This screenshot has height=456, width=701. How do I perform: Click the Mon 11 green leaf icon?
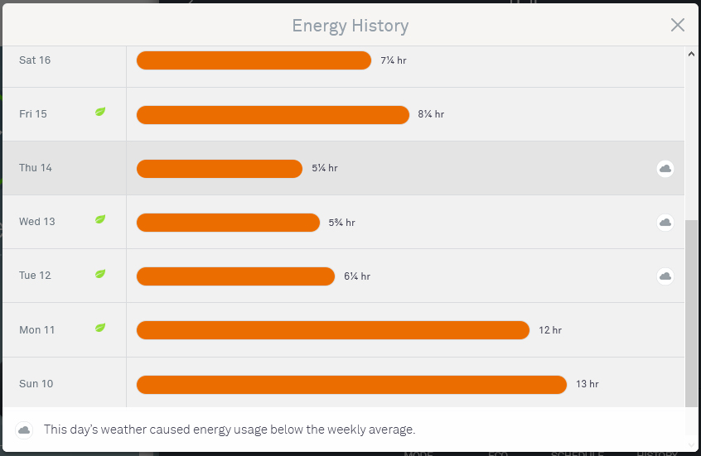[100, 328]
